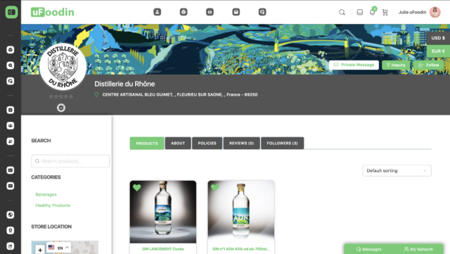Open the EN language selector
This screenshot has height=254, width=450.
(59, 248)
